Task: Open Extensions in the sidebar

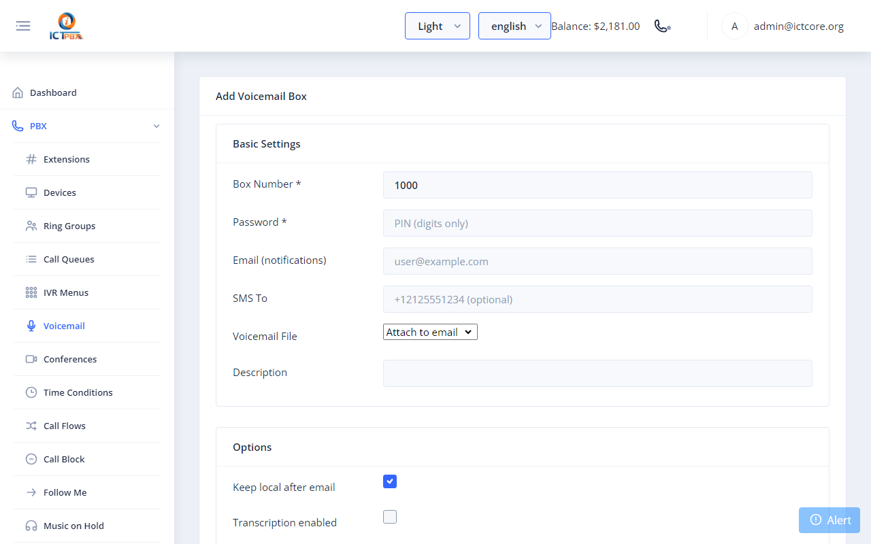Action: tap(87, 159)
